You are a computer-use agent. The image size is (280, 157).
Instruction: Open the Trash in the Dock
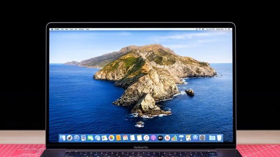pyautogui.click(x=219, y=138)
